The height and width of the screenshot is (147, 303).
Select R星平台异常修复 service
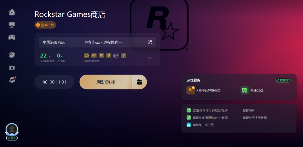click(204, 90)
